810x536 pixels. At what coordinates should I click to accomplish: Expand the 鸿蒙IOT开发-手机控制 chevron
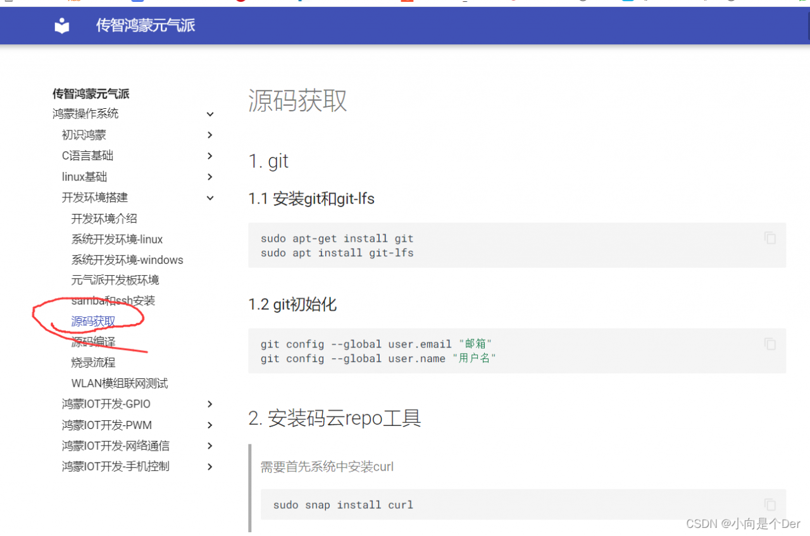pos(210,466)
